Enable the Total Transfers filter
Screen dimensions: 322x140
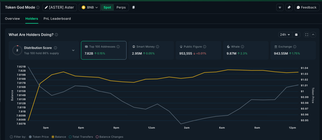pyautogui.click(x=80, y=137)
